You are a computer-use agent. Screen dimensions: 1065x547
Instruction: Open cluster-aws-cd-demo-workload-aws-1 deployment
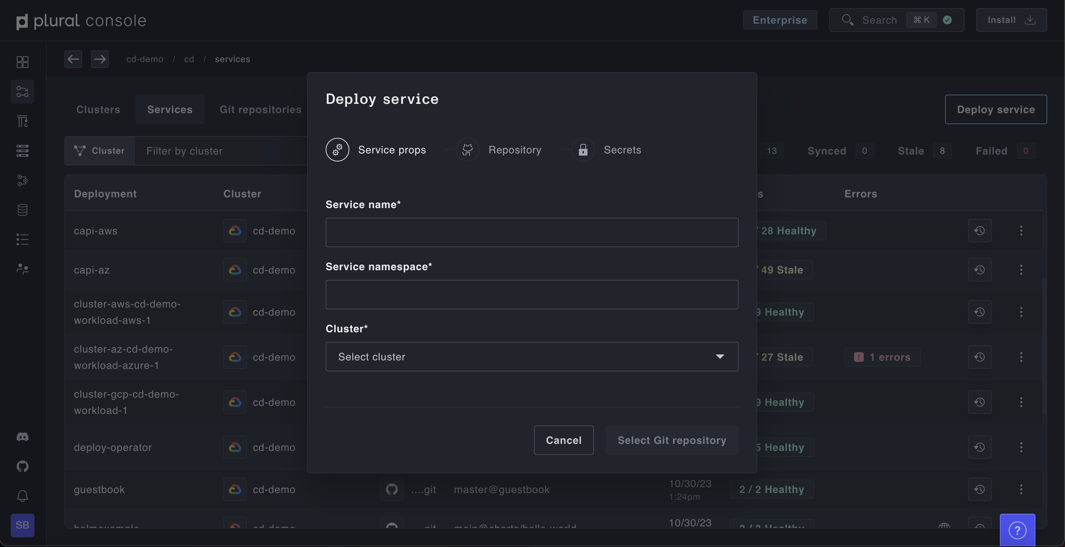coord(127,312)
